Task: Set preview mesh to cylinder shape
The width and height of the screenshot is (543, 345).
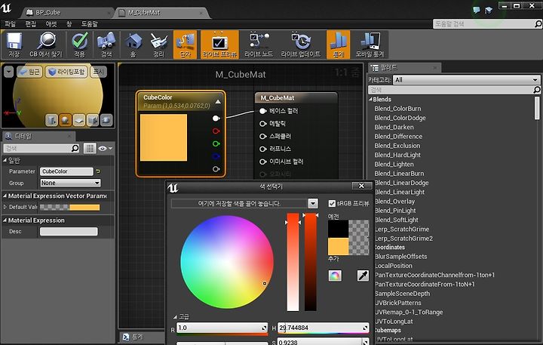Action: (51, 120)
